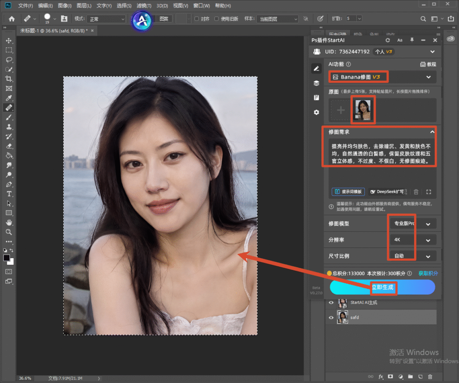Open the Banana修图 AI function dropdown

click(x=382, y=77)
